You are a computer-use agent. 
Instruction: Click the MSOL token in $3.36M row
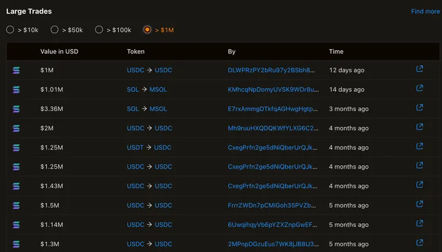158,109
